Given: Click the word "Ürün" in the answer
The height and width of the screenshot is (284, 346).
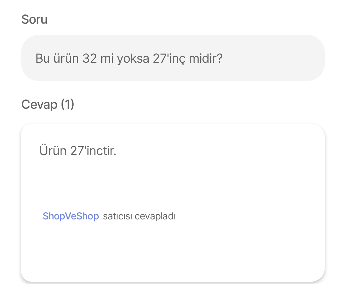Looking at the screenshot, I should (x=53, y=150).
